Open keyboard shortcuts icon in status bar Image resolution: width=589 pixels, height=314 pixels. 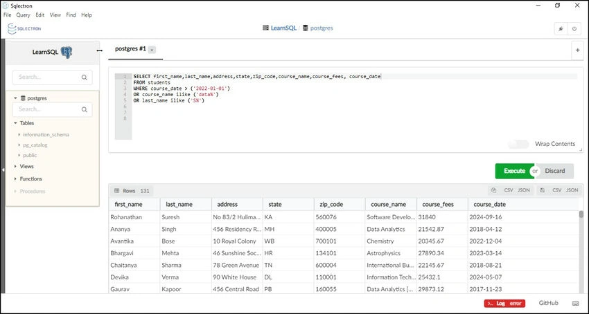(x=575, y=303)
